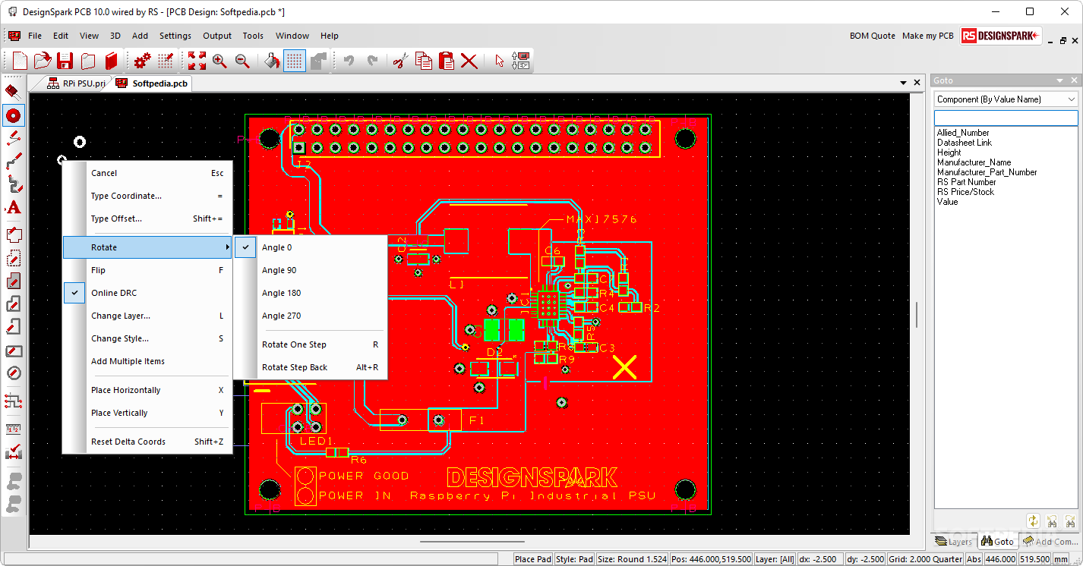Click the View All arrows icon
The width and height of the screenshot is (1083, 566).
197,61
